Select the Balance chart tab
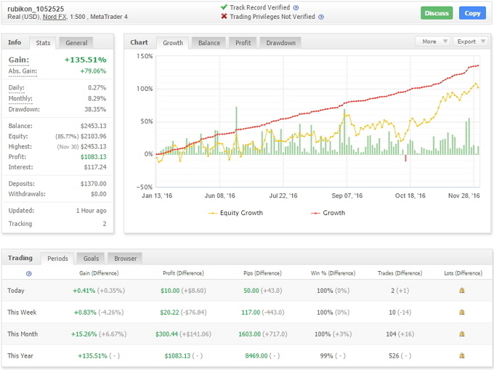Image resolution: width=494 pixels, height=370 pixels. coord(209,43)
